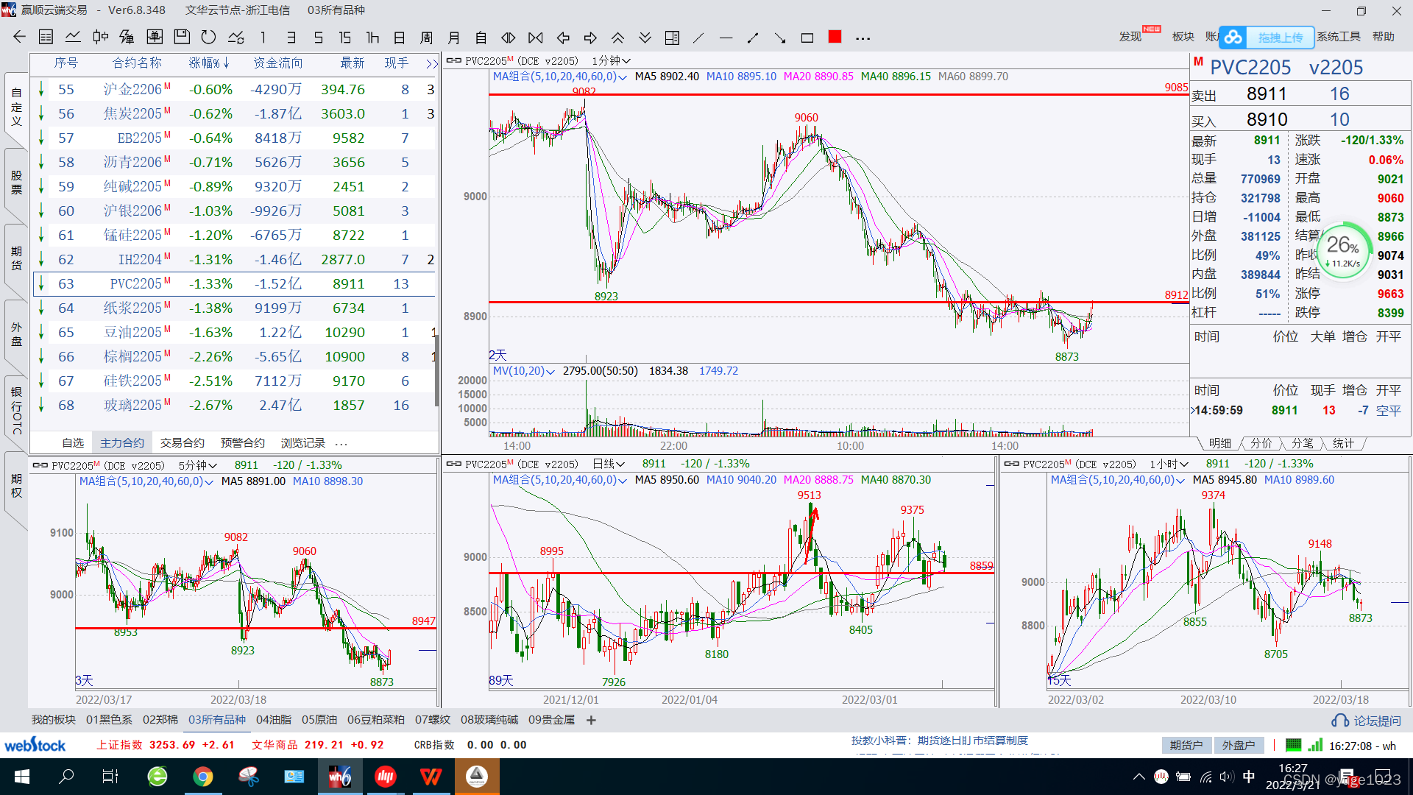Select the 3-minute period toolbar button

pos(291,38)
